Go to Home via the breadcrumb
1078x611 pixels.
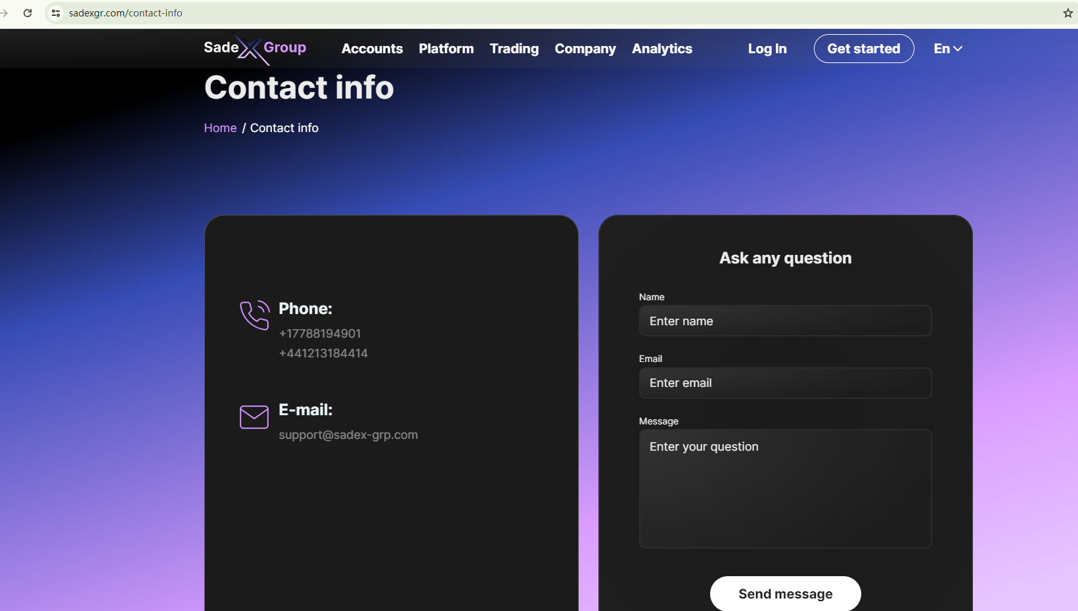(220, 128)
